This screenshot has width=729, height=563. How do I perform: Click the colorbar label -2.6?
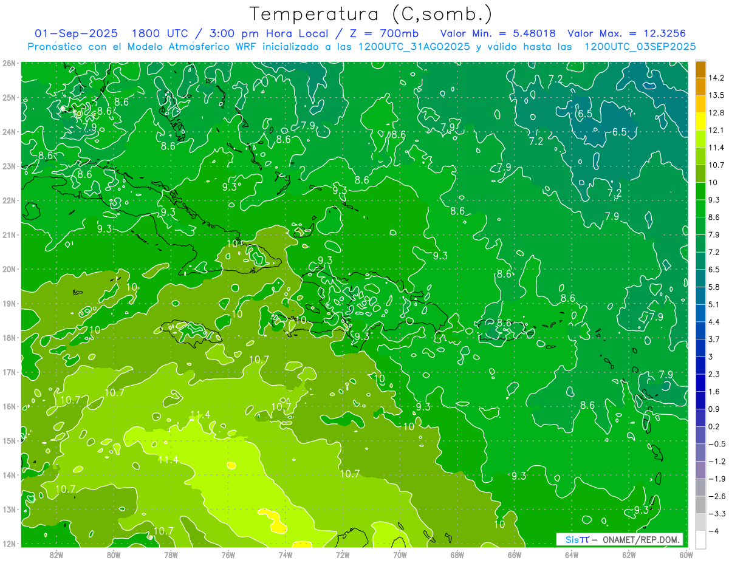point(717,496)
